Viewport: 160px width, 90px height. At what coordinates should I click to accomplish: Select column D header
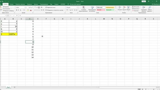click(29, 19)
